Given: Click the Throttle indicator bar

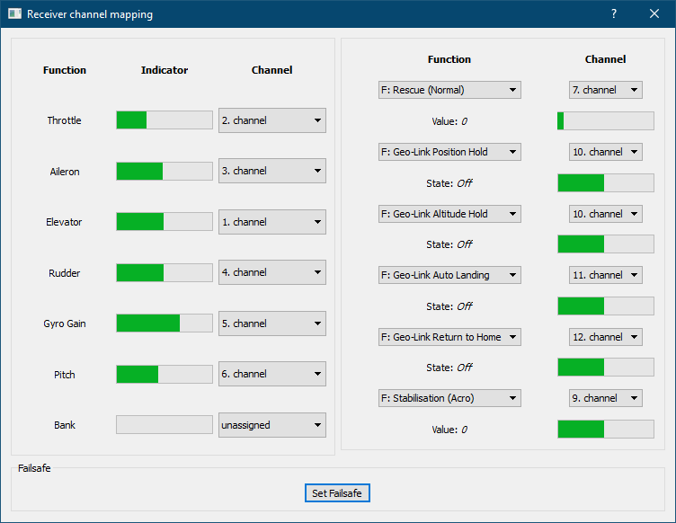Looking at the screenshot, I should coord(165,120).
